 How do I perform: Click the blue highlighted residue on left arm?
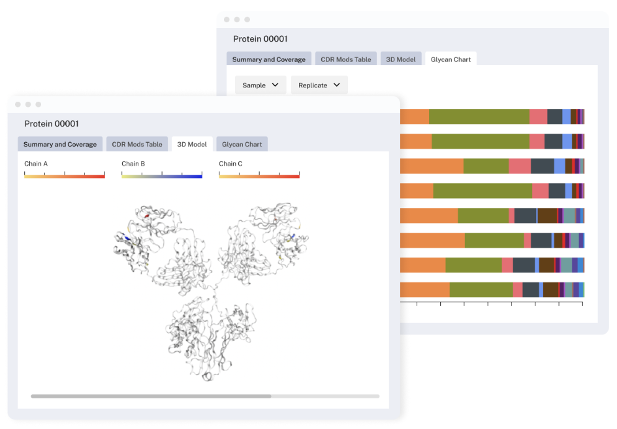tap(127, 238)
